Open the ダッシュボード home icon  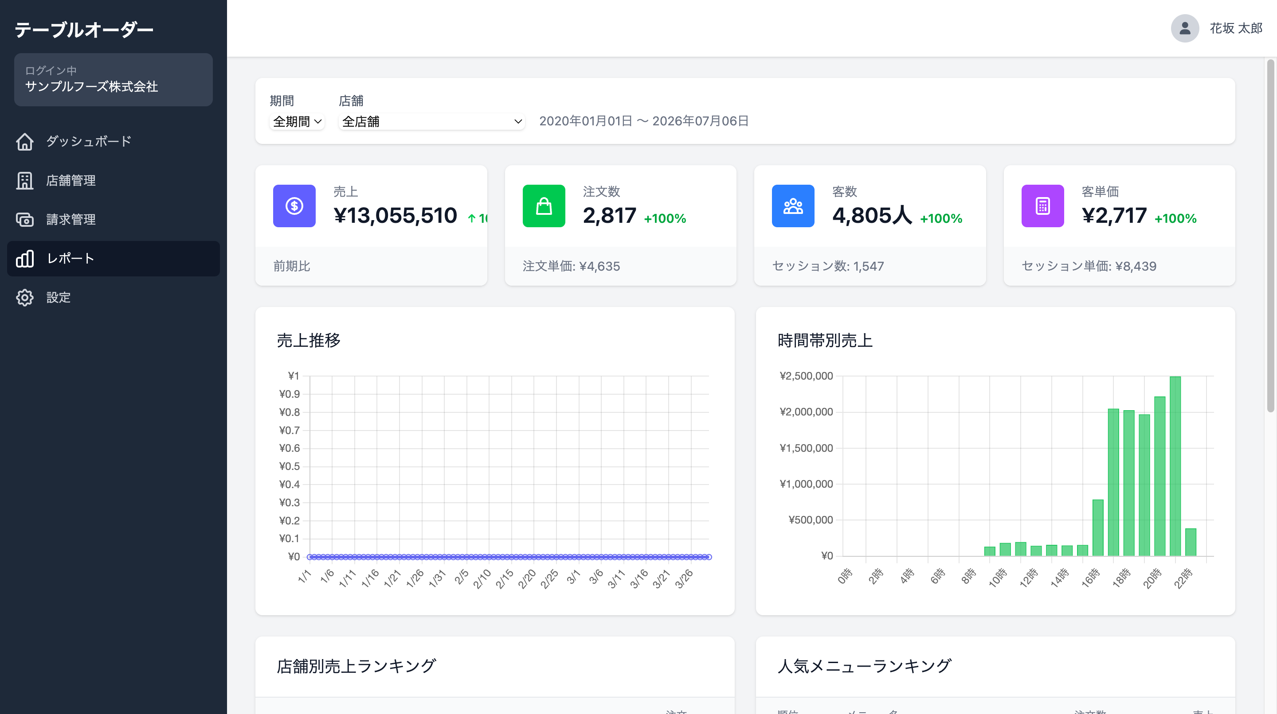click(x=25, y=142)
